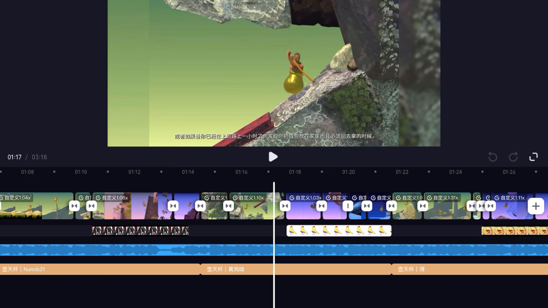Add a new clip with the plus button
Viewport: 548px width, 308px height.
(536, 206)
